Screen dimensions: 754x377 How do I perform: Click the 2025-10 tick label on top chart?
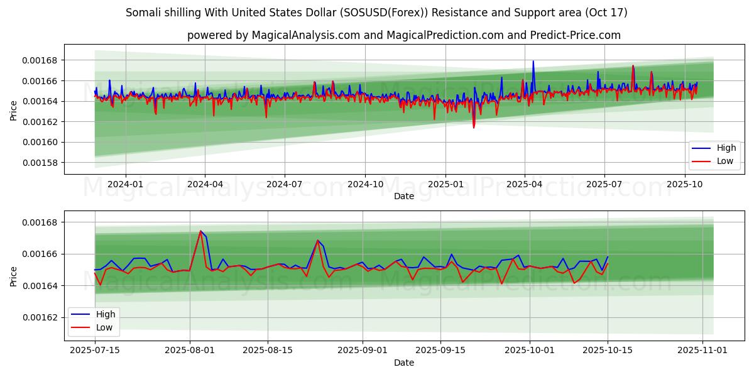pos(684,184)
